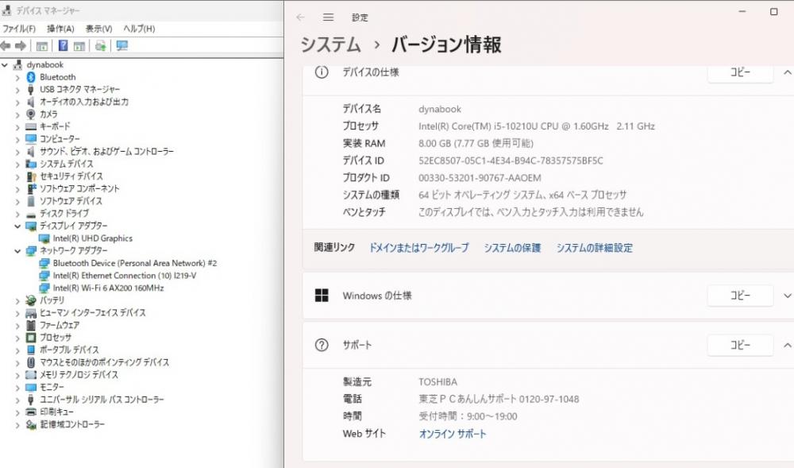The height and width of the screenshot is (468, 794).
Task: Select the システム デバイス label
Action: pos(67,164)
